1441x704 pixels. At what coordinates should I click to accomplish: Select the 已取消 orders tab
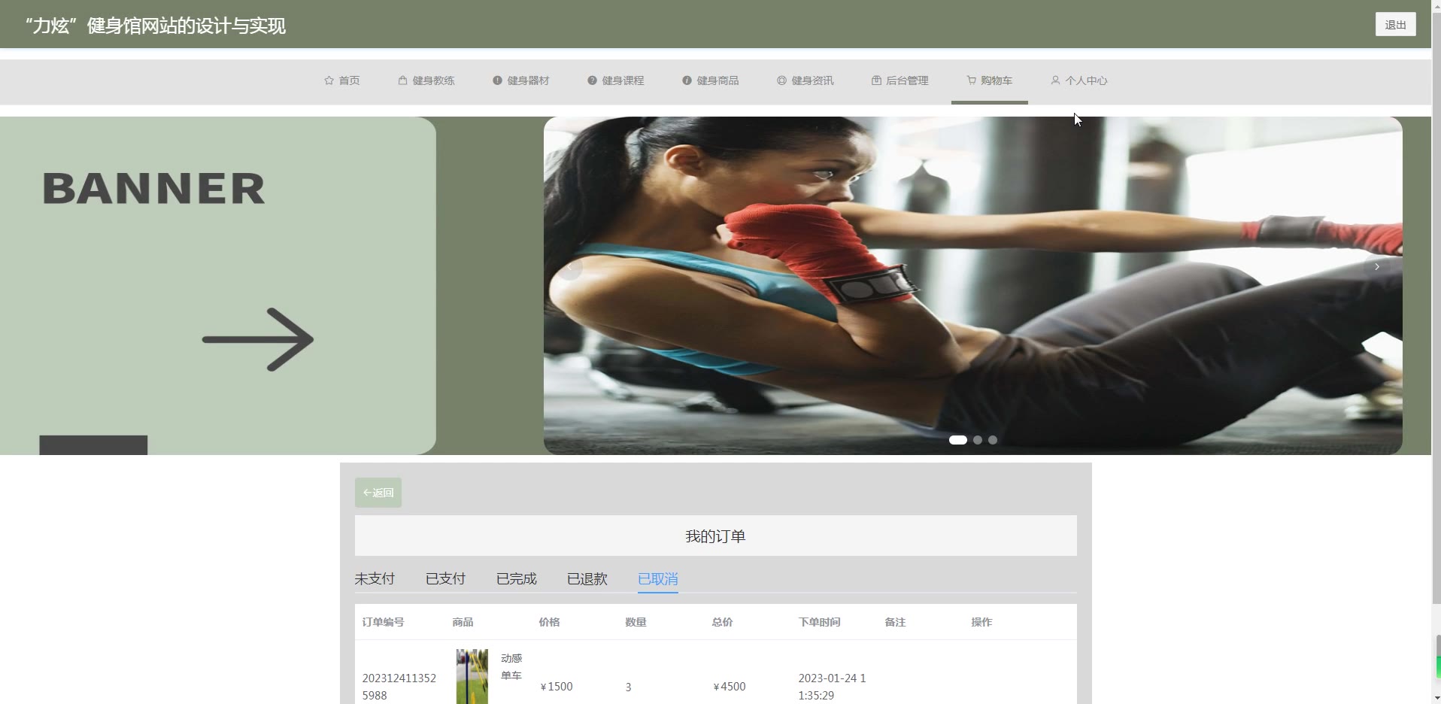tap(657, 578)
